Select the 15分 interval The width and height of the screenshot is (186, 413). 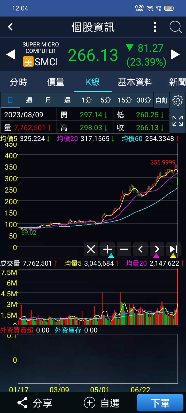pos(125,100)
